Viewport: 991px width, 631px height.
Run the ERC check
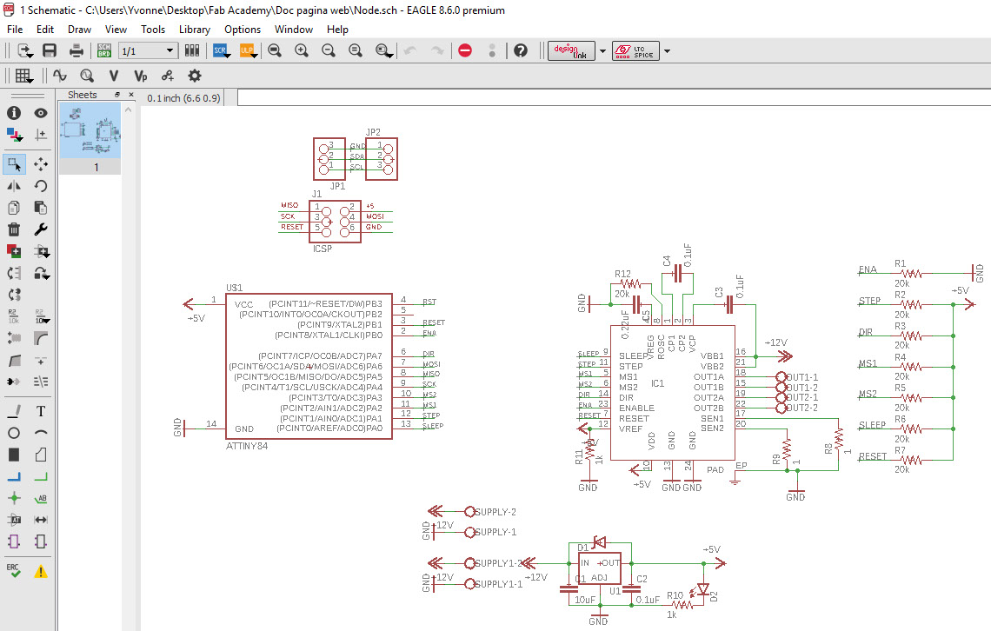click(14, 571)
